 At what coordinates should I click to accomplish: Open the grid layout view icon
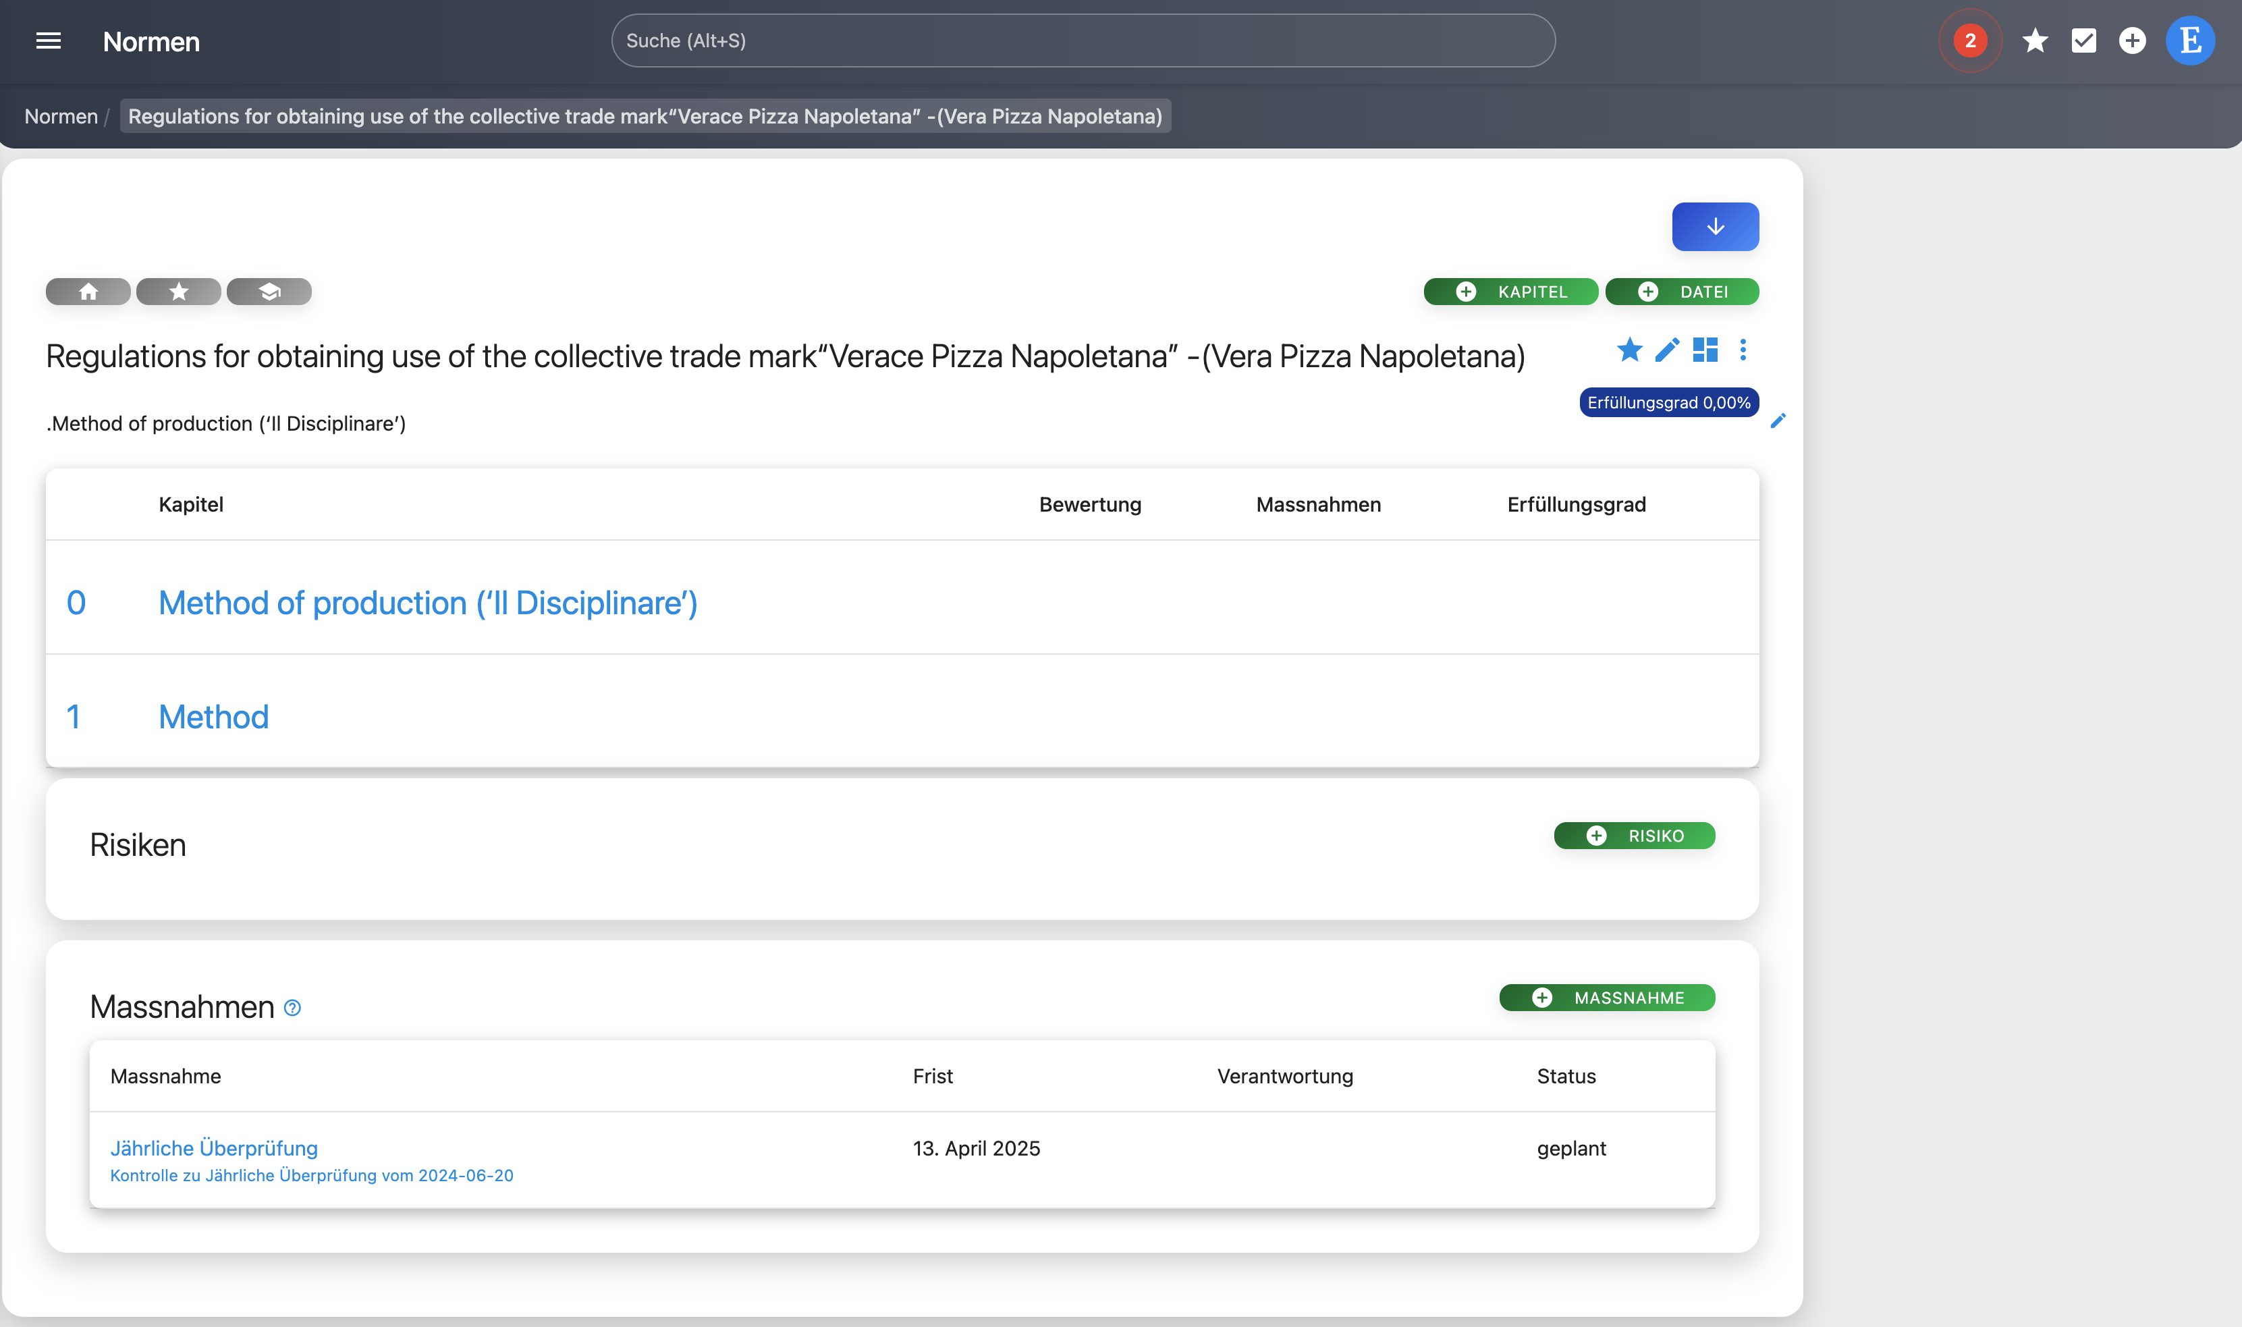pyautogui.click(x=1705, y=350)
